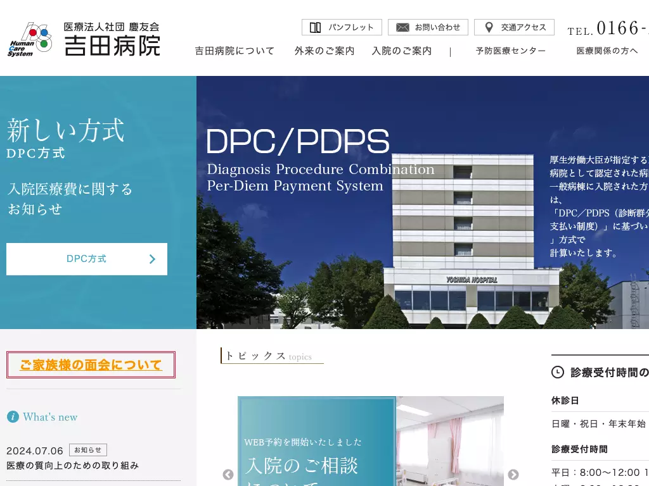This screenshot has height=486, width=649.
Task: Click the Human Care System logo
Action: point(30,40)
